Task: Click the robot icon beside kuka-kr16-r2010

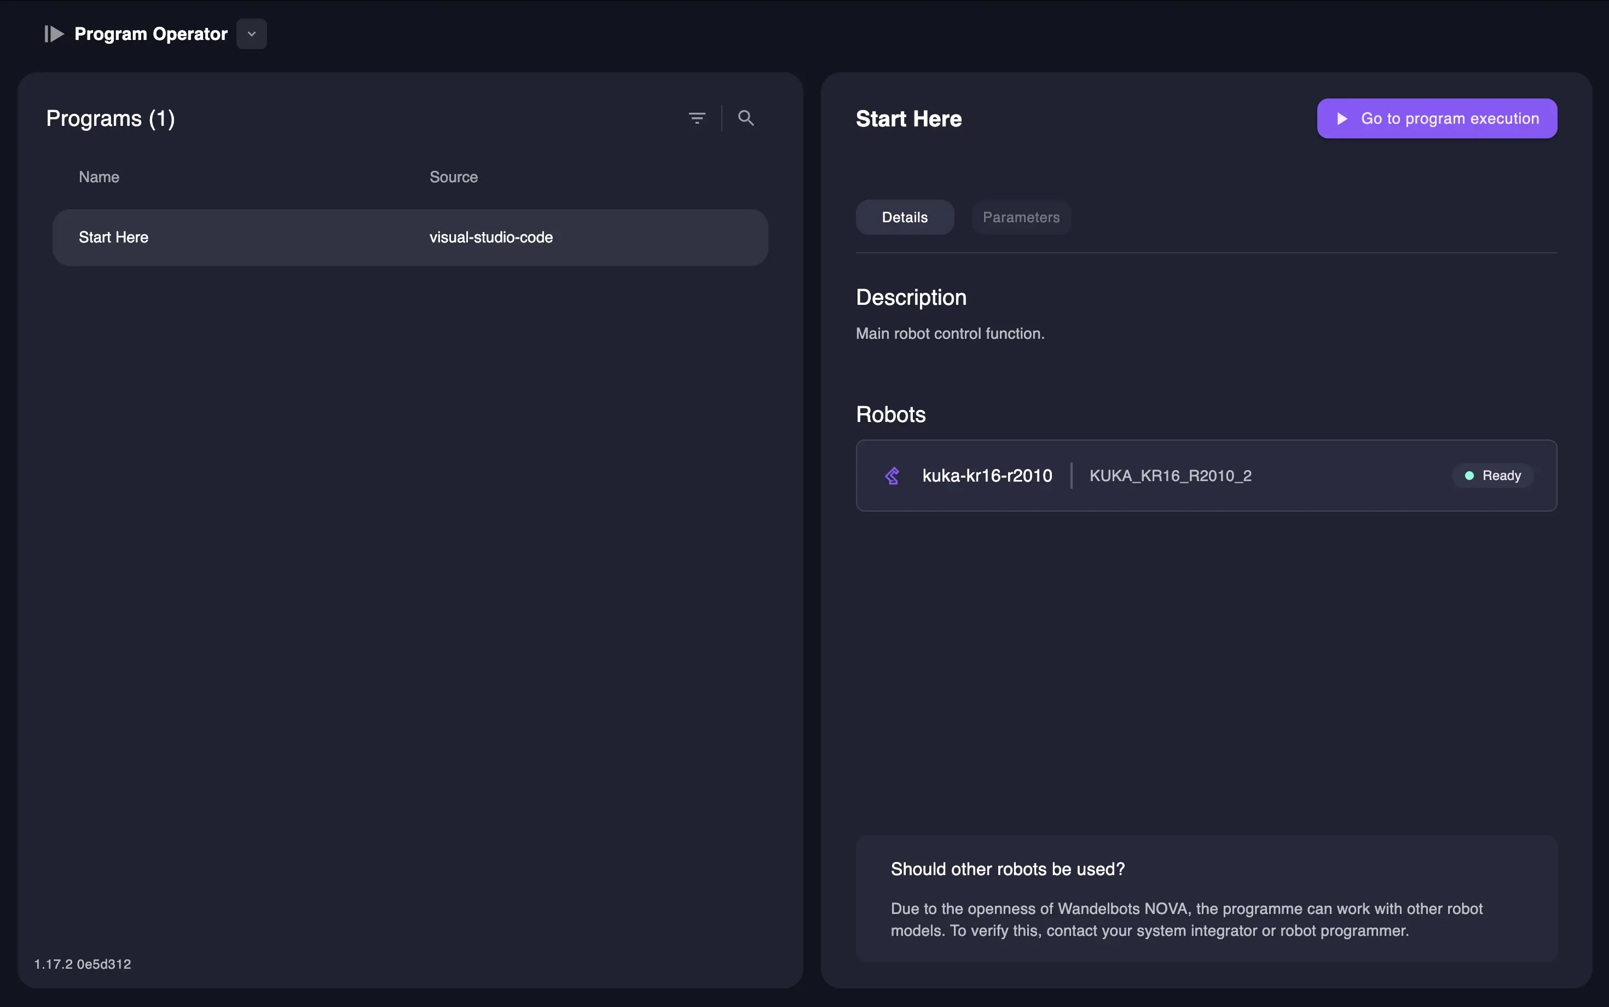Action: click(x=893, y=475)
